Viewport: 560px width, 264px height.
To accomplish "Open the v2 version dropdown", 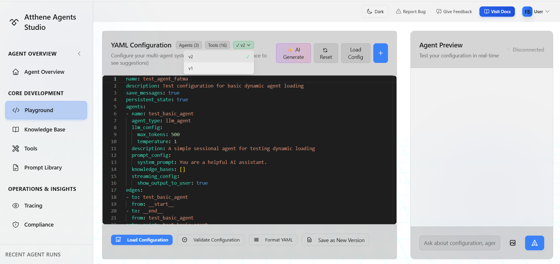I will pyautogui.click(x=243, y=45).
